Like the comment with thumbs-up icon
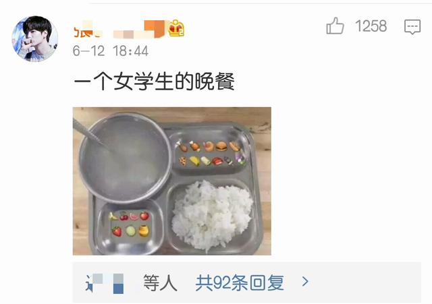Viewport: 432px width, 304px height. (x=335, y=26)
